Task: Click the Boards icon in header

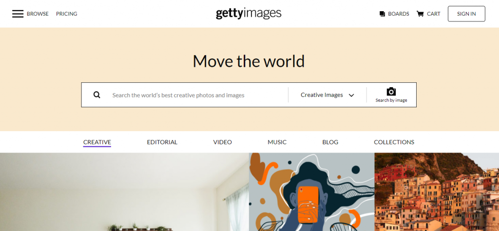Action: click(382, 14)
